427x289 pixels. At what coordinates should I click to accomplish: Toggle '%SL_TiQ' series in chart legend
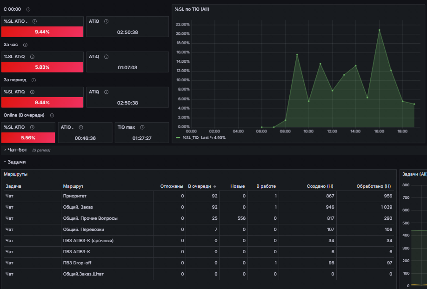coord(190,138)
